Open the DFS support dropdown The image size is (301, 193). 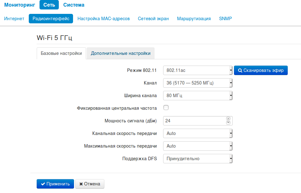[198, 159]
